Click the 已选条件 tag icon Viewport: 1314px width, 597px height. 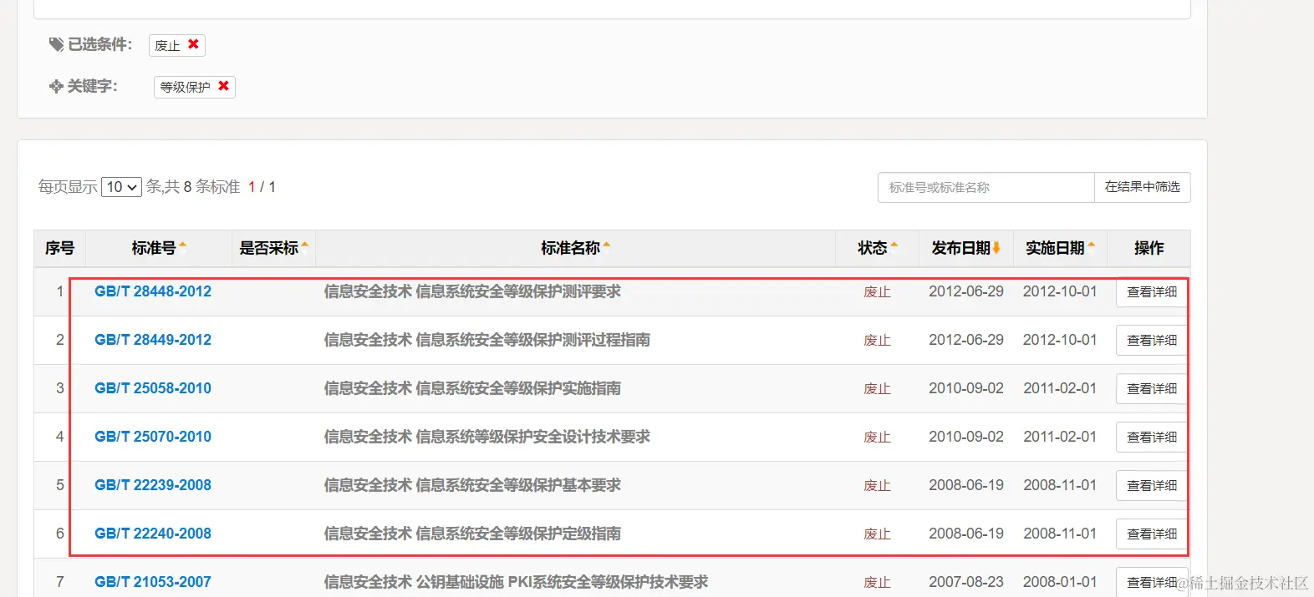(x=56, y=44)
